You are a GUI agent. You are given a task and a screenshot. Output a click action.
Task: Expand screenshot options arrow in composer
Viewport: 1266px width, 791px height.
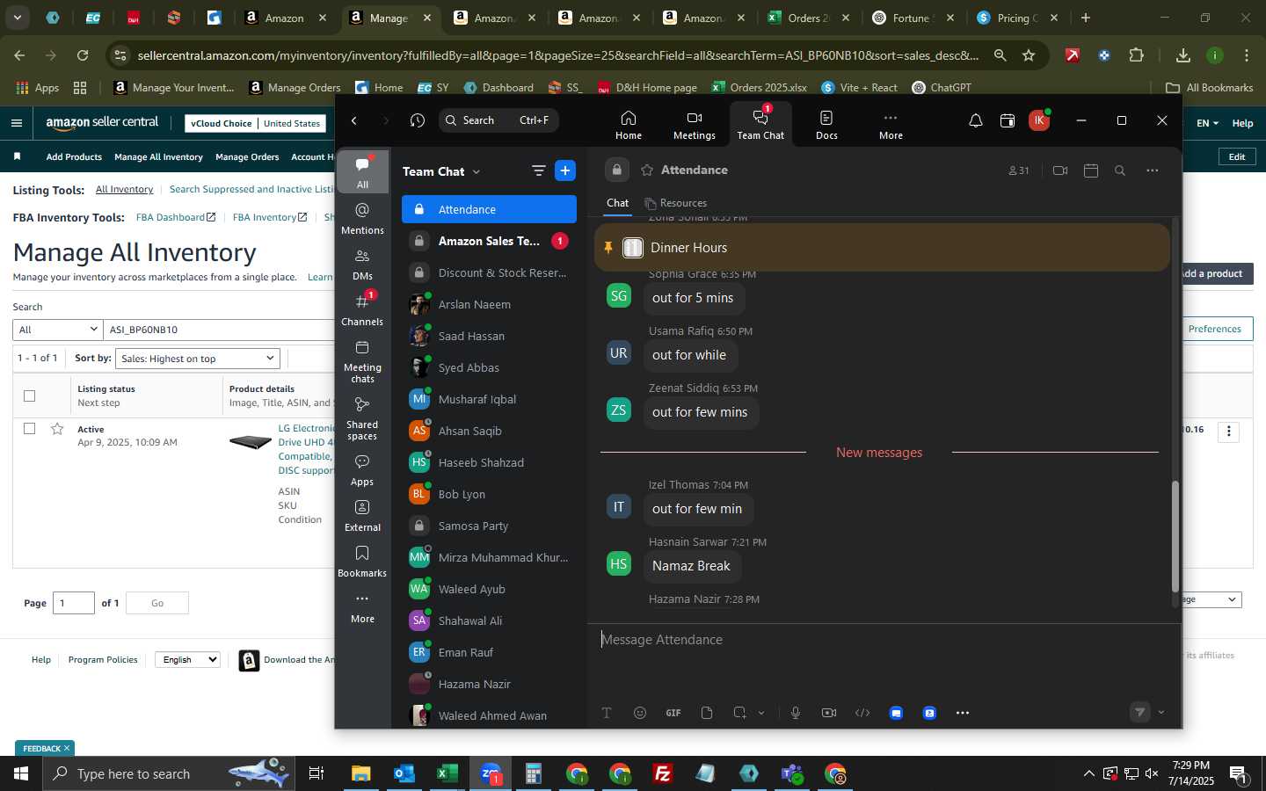[761, 713]
